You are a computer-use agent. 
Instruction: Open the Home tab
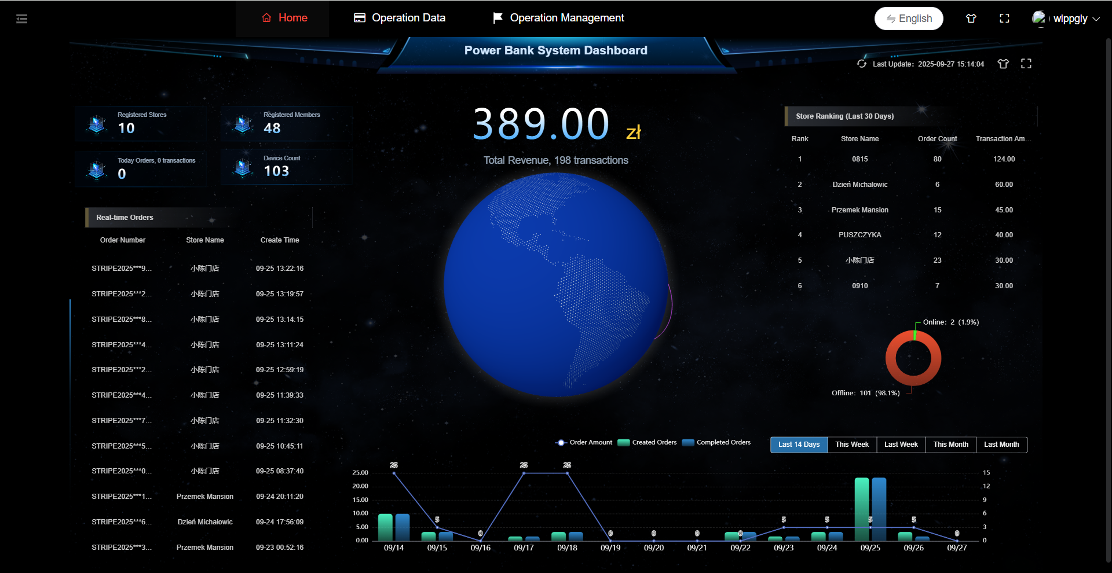(284, 18)
